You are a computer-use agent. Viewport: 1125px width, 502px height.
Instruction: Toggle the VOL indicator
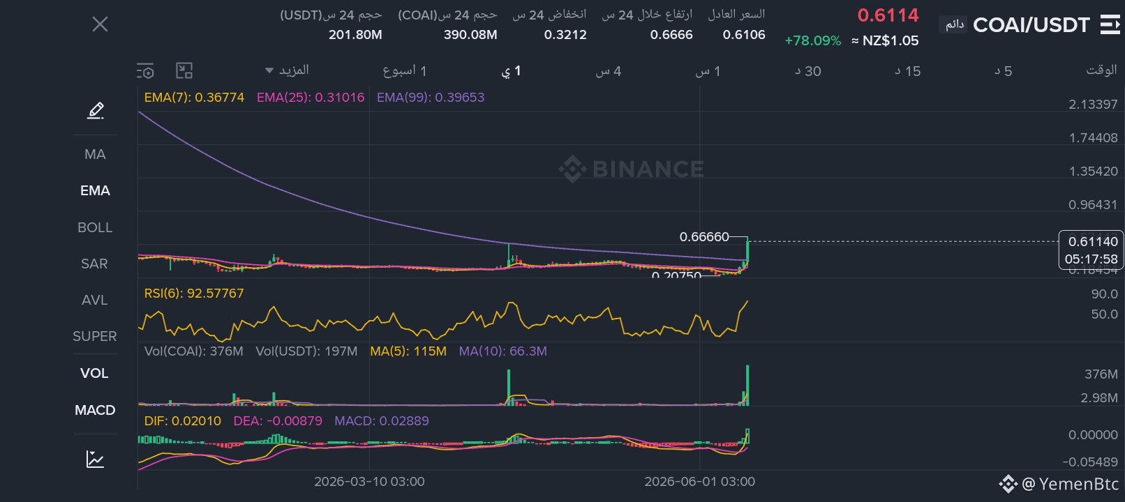click(95, 373)
